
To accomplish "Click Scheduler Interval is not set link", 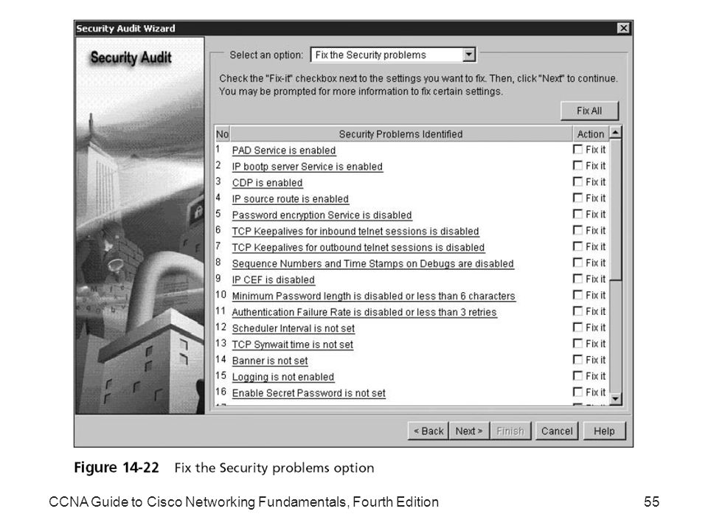I will pos(294,329).
